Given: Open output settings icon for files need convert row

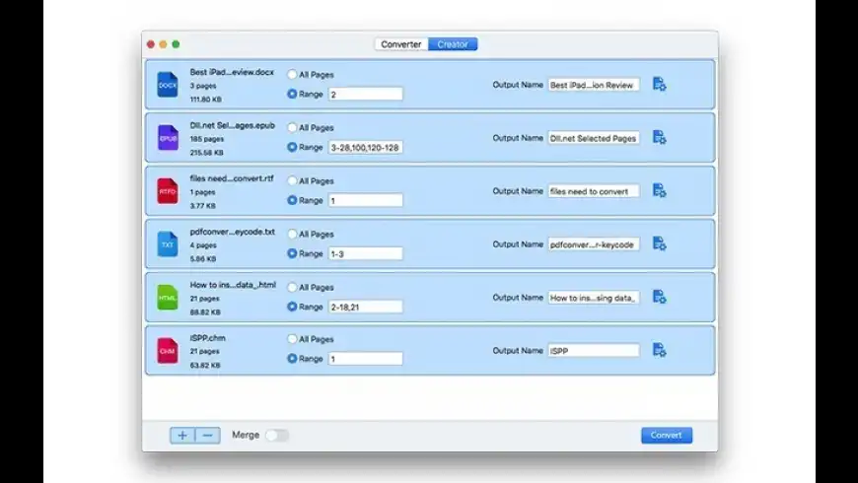Looking at the screenshot, I should [x=660, y=190].
